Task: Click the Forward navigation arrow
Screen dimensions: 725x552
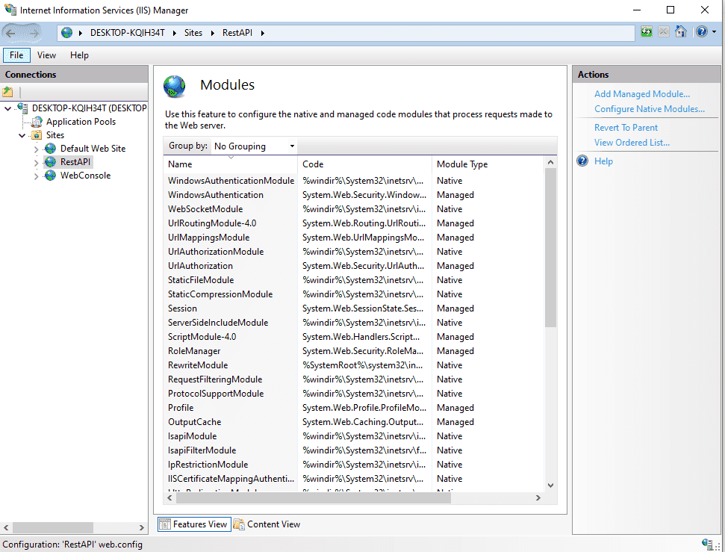Action: [x=34, y=33]
